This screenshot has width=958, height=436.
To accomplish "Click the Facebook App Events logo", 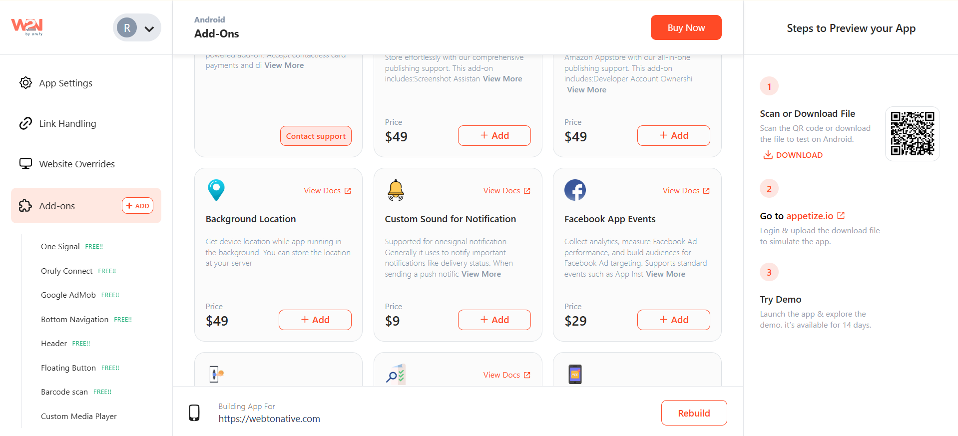I will pos(575,190).
